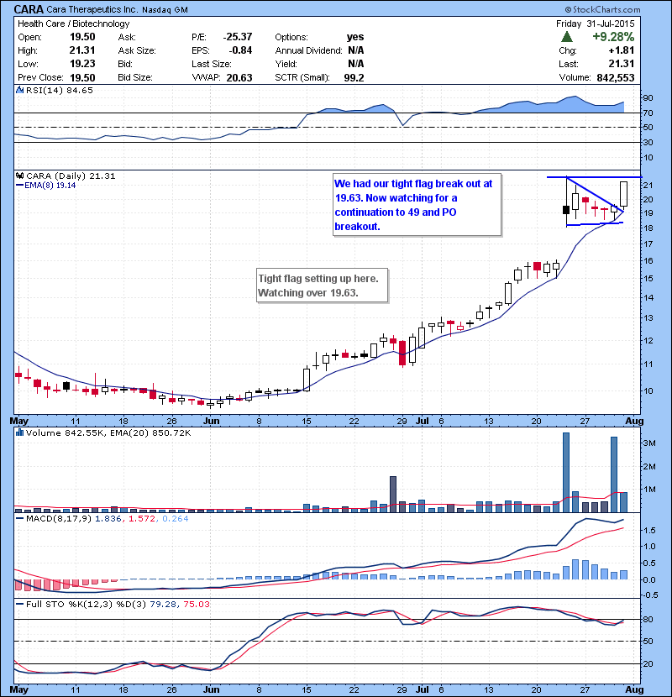The width and height of the screenshot is (672, 697).
Task: Click the RSI(14) indicator icon
Action: [20, 90]
